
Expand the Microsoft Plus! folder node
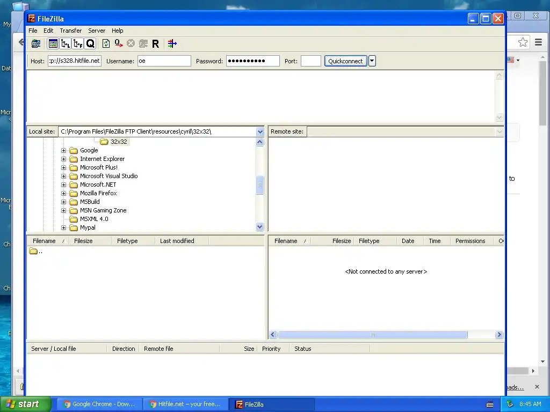click(63, 167)
